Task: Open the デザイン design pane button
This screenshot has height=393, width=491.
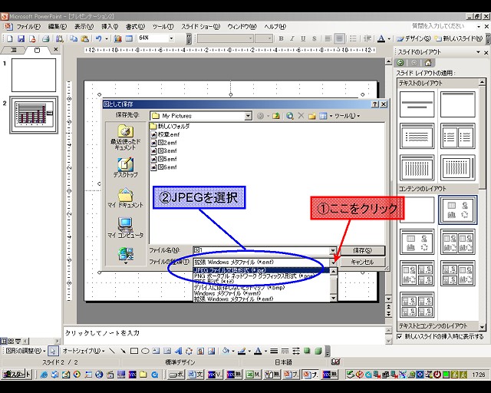Action: click(x=414, y=38)
